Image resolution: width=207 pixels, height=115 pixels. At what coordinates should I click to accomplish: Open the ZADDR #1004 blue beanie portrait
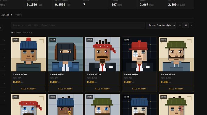(29, 54)
